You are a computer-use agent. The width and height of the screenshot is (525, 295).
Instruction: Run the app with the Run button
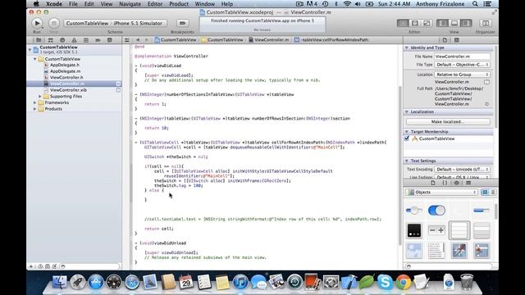coord(37,23)
